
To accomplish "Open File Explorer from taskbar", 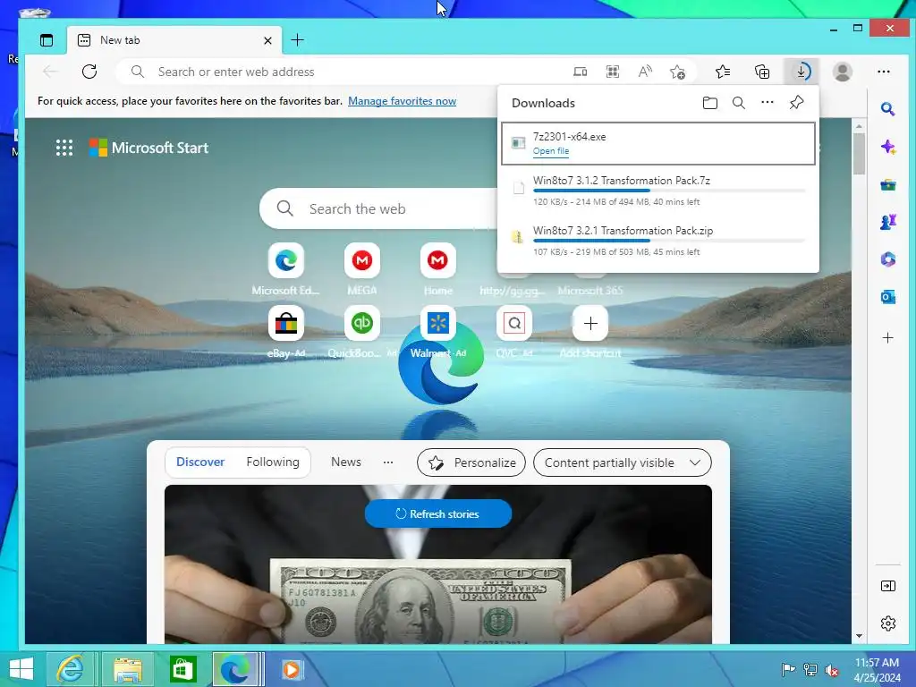I will click(x=128, y=669).
